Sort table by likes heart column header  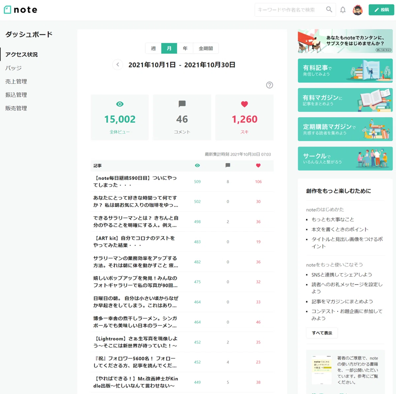[258, 165]
